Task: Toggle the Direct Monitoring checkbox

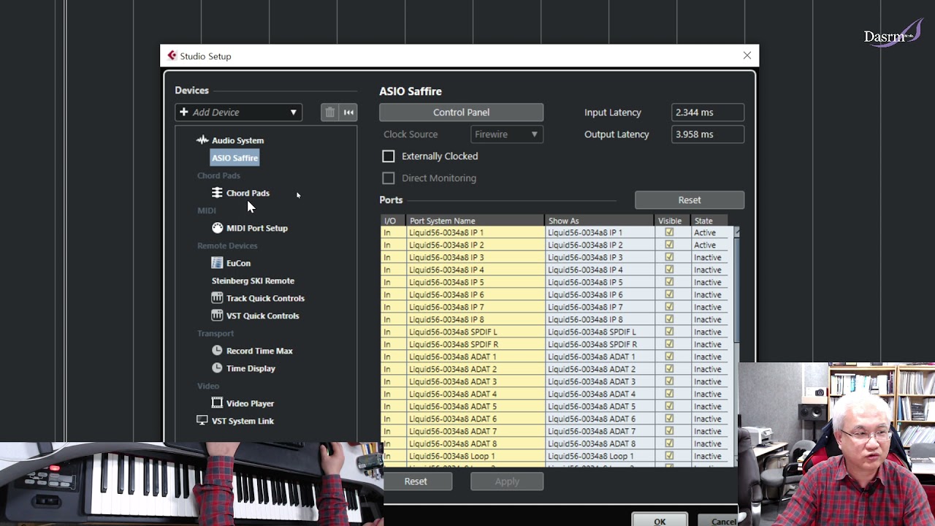Action: pyautogui.click(x=389, y=178)
